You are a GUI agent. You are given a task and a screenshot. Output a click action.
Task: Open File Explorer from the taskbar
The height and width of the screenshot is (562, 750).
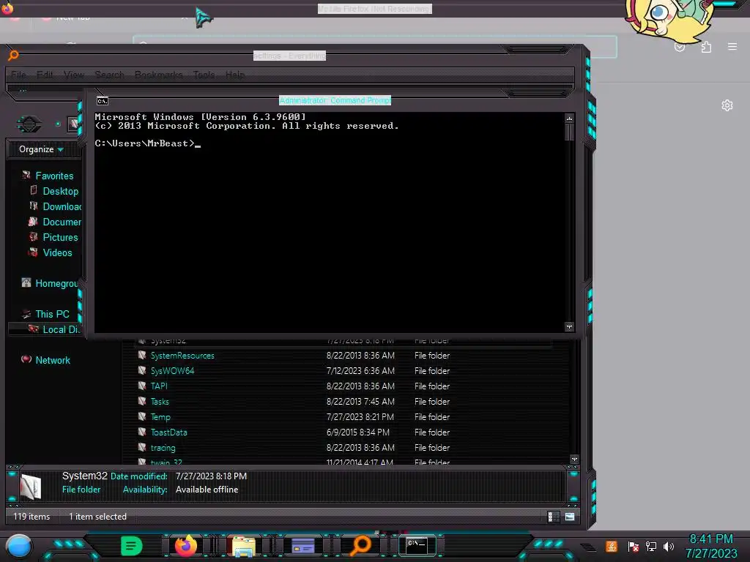pos(244,546)
